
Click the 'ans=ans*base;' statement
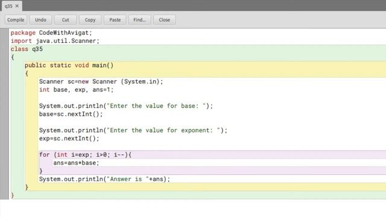click(x=76, y=163)
